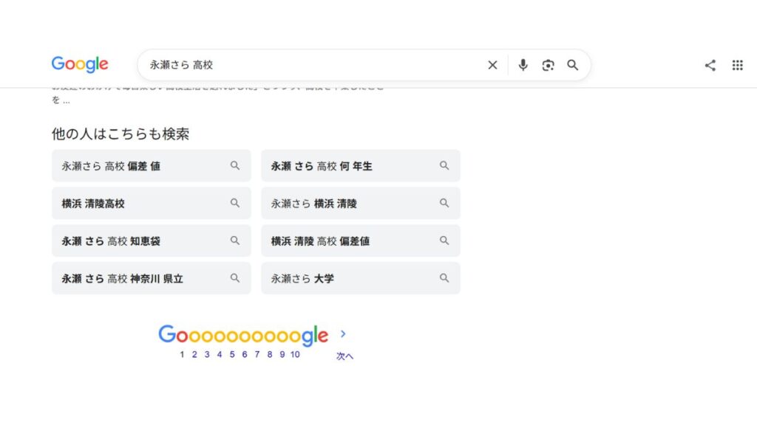Go to results page 6
This screenshot has width=757, height=425.
(245, 354)
